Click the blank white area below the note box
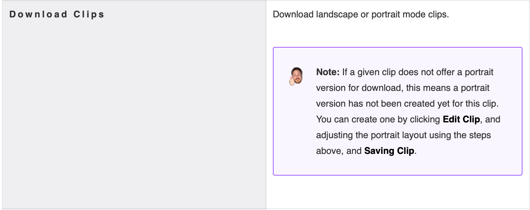 pyautogui.click(x=397, y=192)
